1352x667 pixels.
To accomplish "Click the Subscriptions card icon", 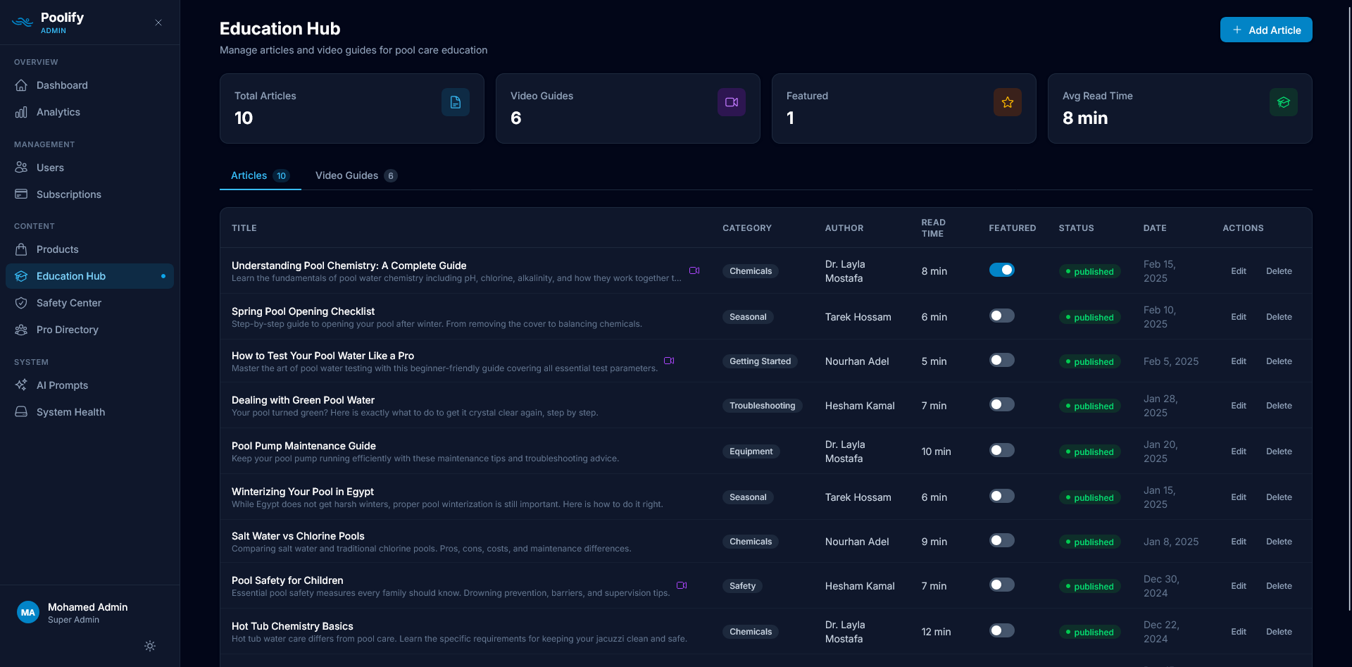I will 21,194.
